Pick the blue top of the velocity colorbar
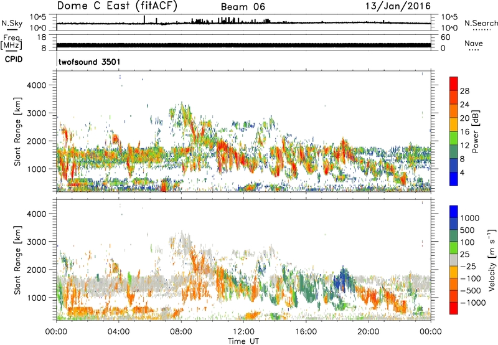The image size is (498, 345). click(454, 212)
